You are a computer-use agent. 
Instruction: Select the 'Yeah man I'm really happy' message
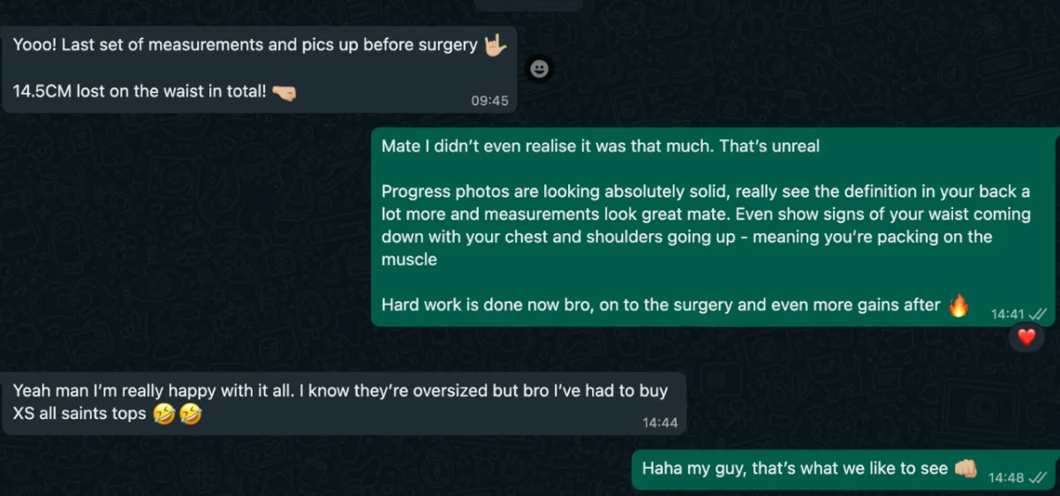coord(344,402)
